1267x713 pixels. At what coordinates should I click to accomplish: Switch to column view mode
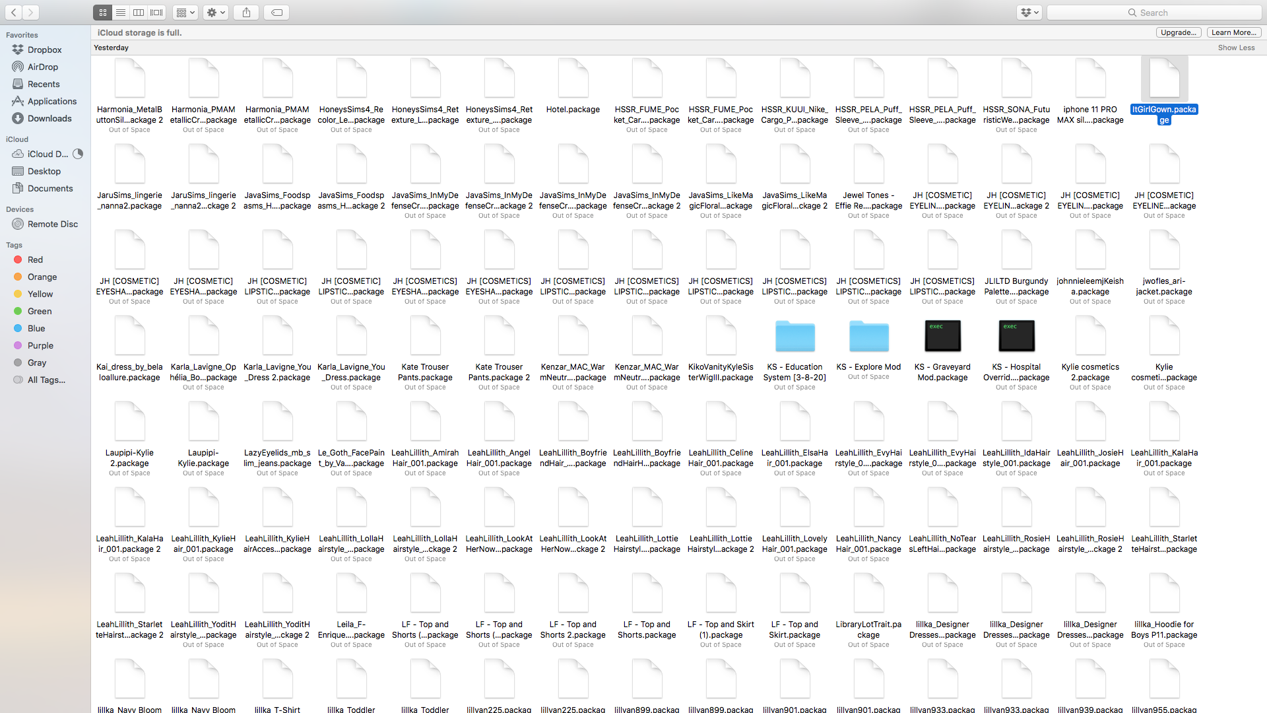(x=139, y=13)
